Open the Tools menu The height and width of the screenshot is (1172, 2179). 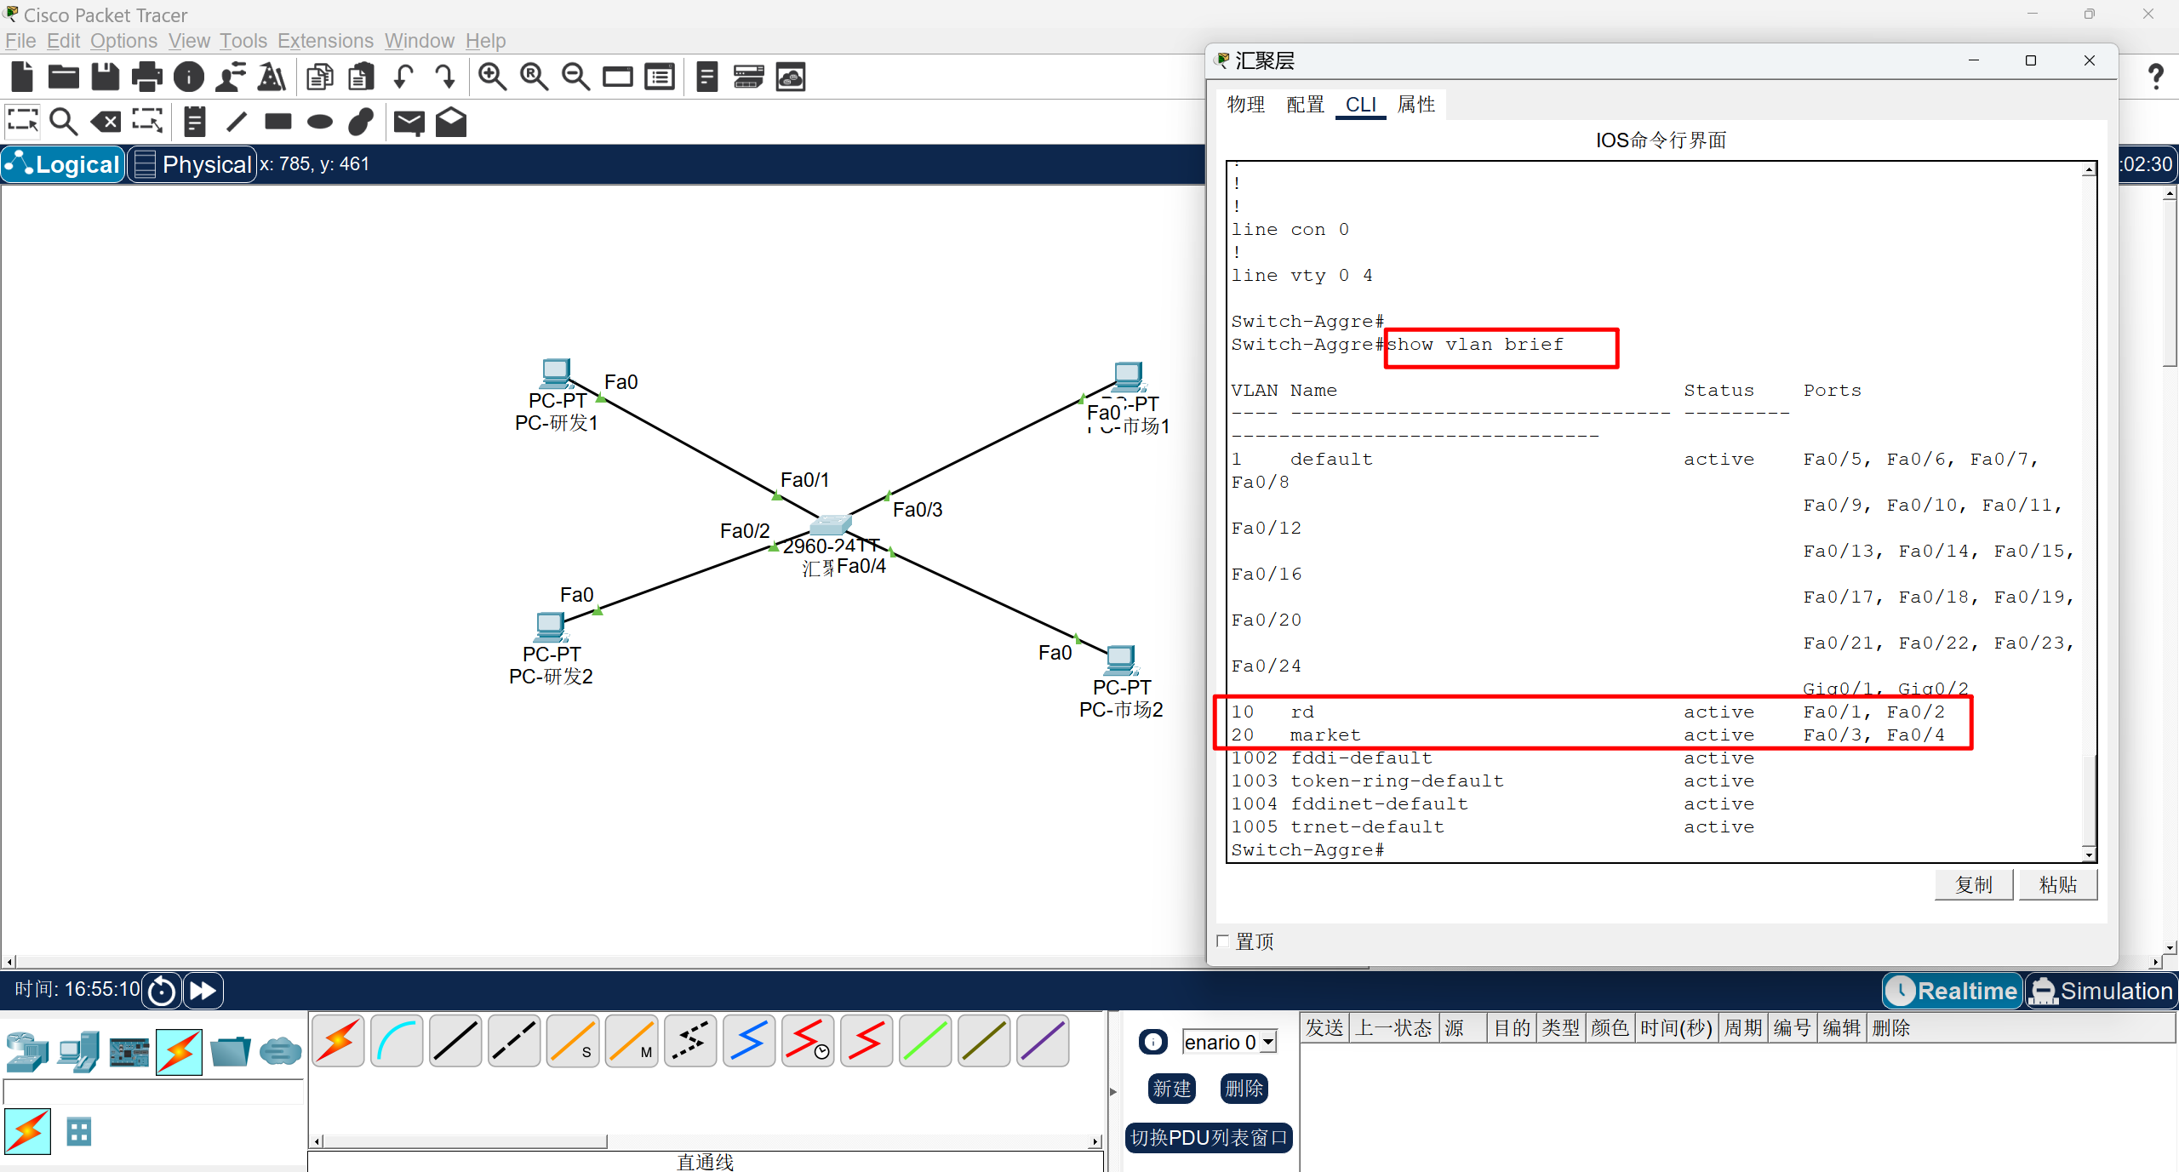click(x=243, y=41)
